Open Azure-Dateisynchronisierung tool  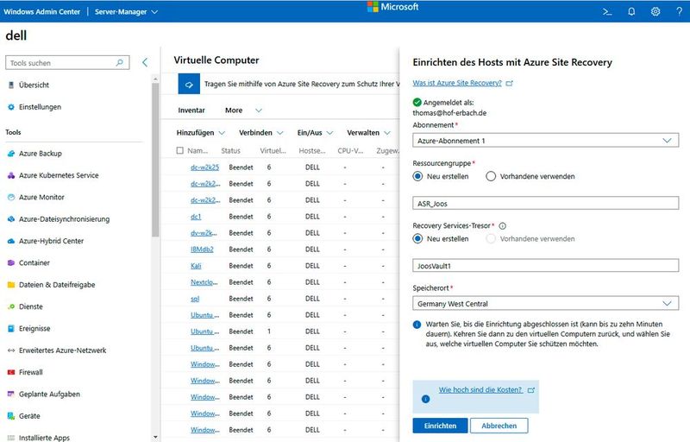pos(64,219)
